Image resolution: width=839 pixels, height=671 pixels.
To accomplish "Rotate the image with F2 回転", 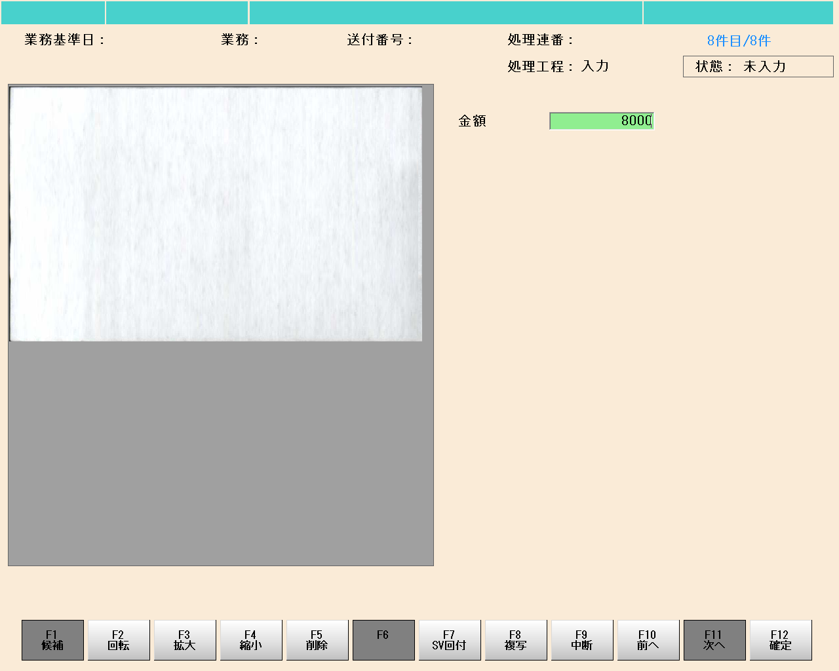I will coord(119,640).
